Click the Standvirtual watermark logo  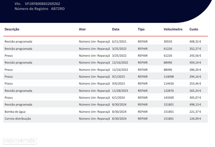pyautogui.click(x=20, y=141)
